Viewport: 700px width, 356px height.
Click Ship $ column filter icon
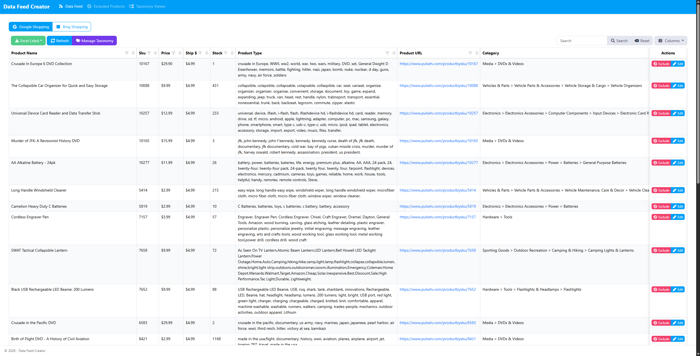coord(200,53)
